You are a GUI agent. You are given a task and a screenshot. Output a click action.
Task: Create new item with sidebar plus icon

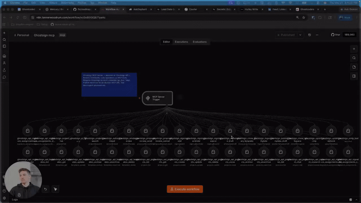click(x=4, y=33)
